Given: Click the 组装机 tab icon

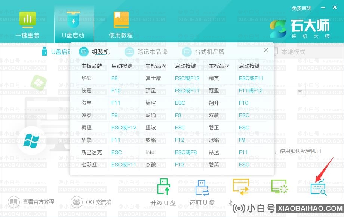Looking at the screenshot, I should pos(84,52).
